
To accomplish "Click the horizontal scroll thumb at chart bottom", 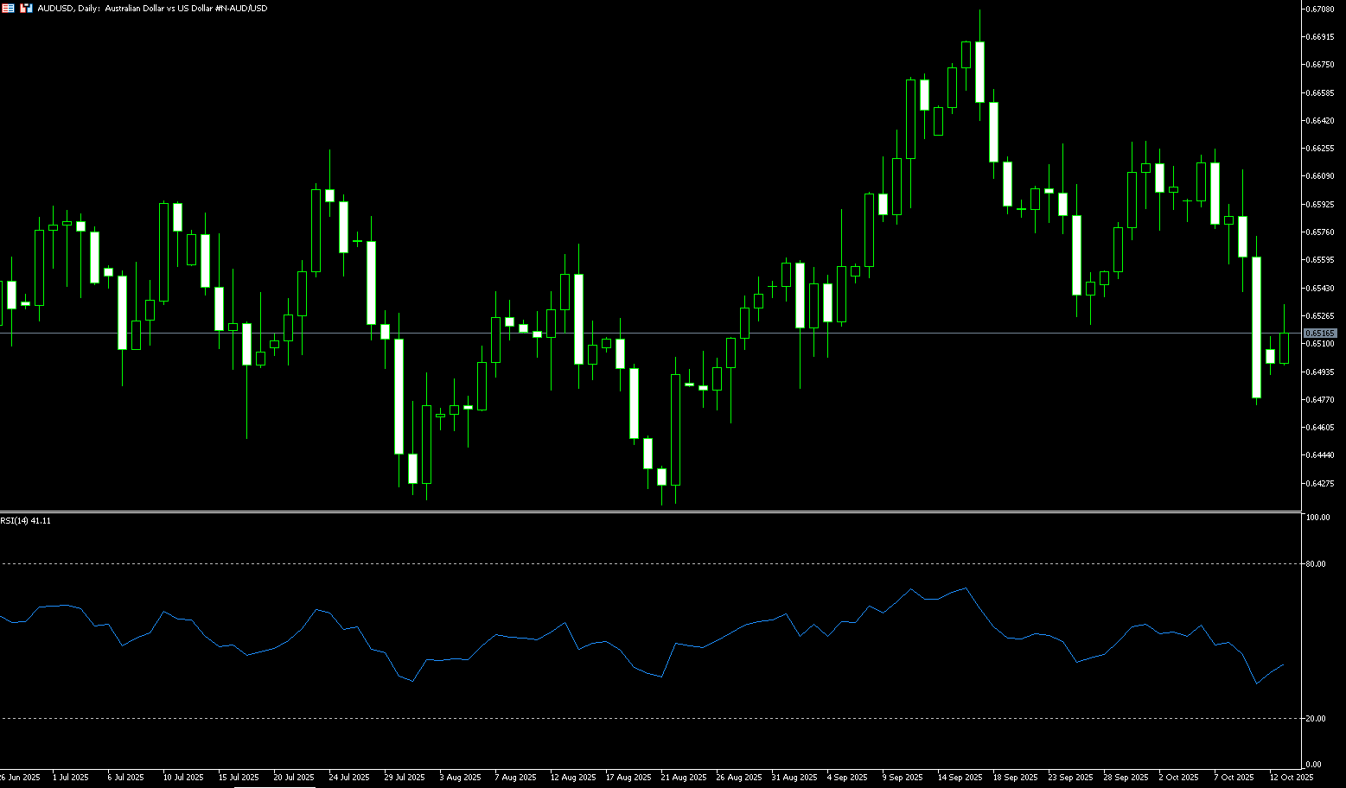I will click(x=274, y=786).
